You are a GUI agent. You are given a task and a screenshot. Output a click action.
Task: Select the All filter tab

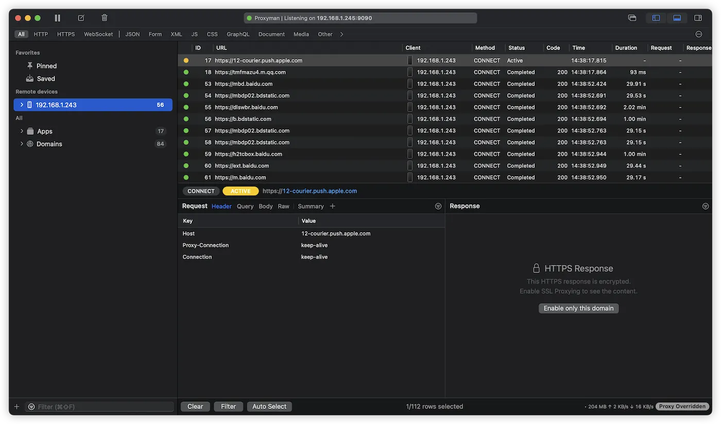[21, 34]
